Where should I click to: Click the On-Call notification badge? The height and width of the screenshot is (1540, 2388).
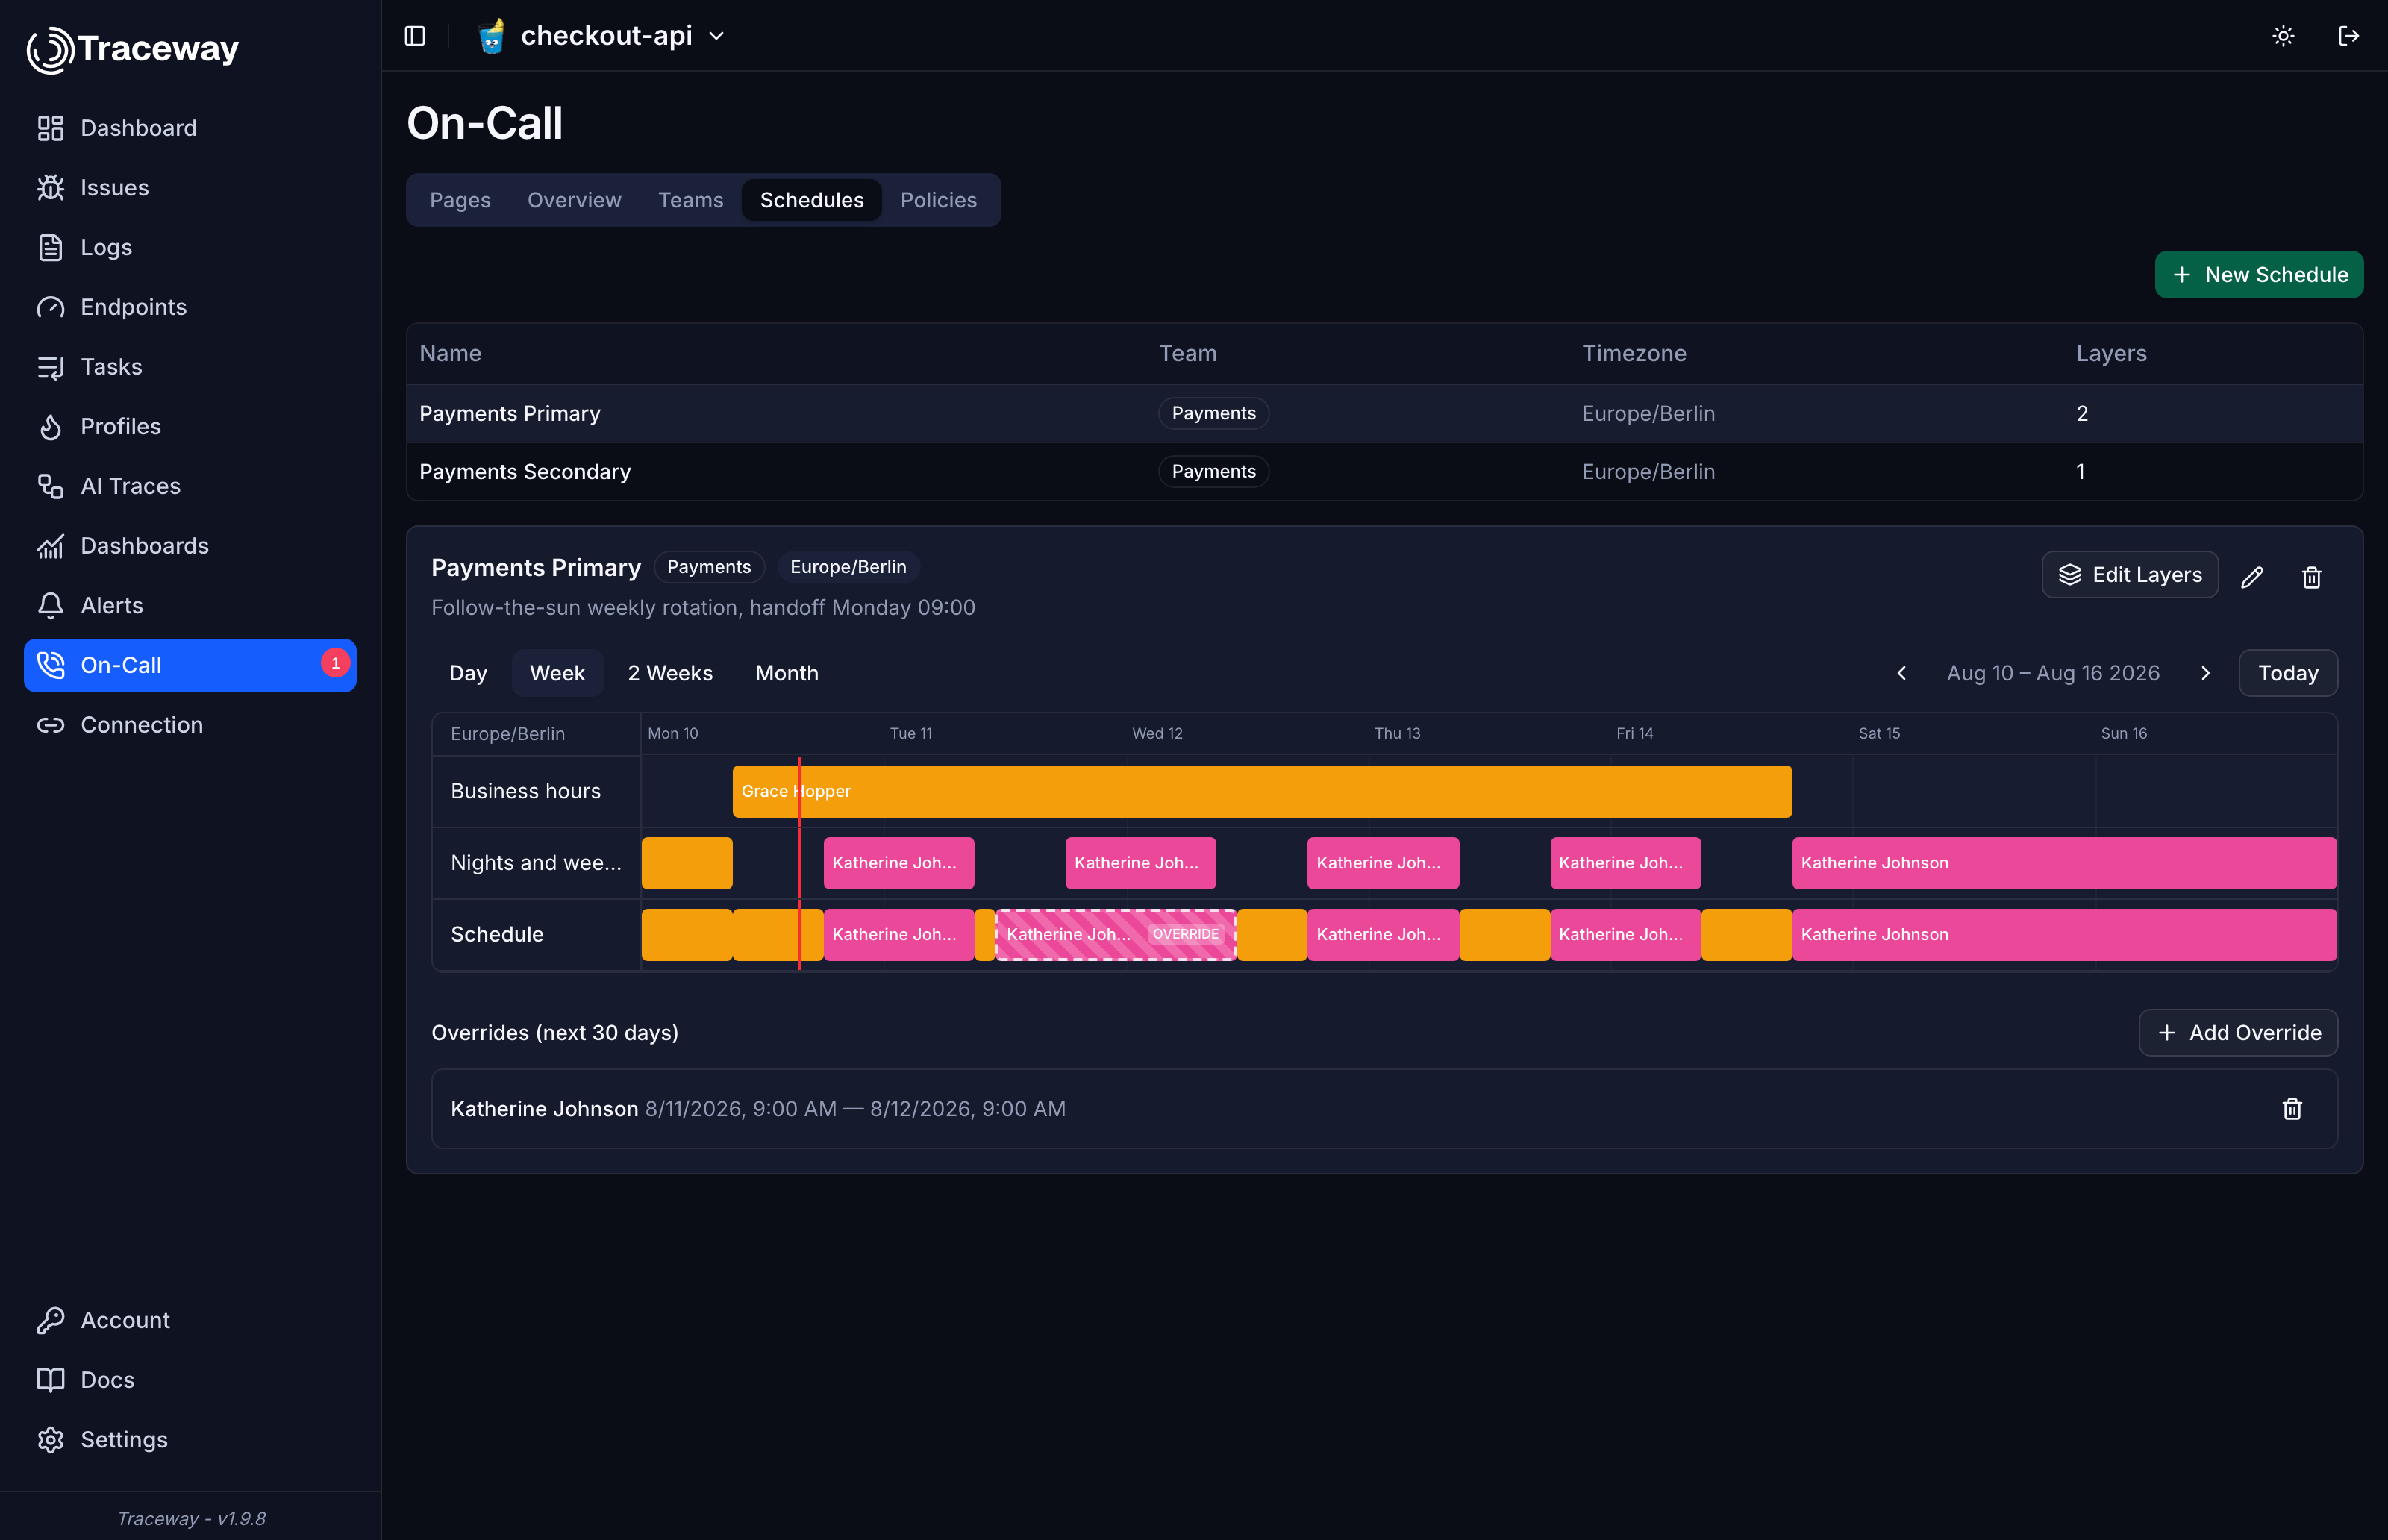[x=335, y=663]
